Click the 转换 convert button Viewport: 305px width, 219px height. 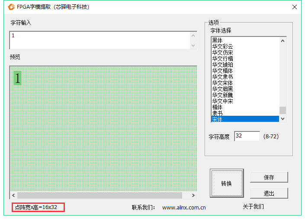(227, 183)
